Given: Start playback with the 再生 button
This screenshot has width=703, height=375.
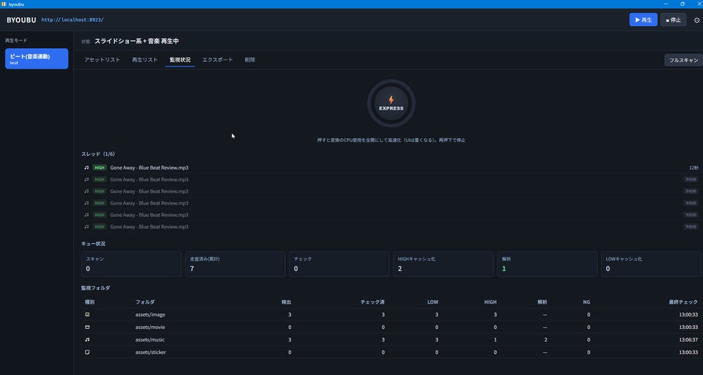Looking at the screenshot, I should point(643,20).
